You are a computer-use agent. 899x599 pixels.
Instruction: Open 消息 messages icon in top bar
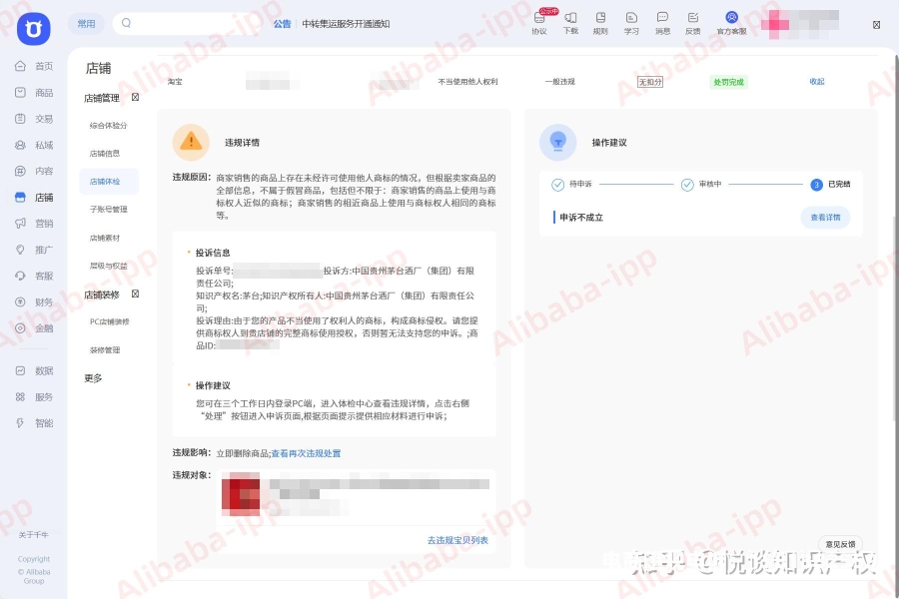662,17
